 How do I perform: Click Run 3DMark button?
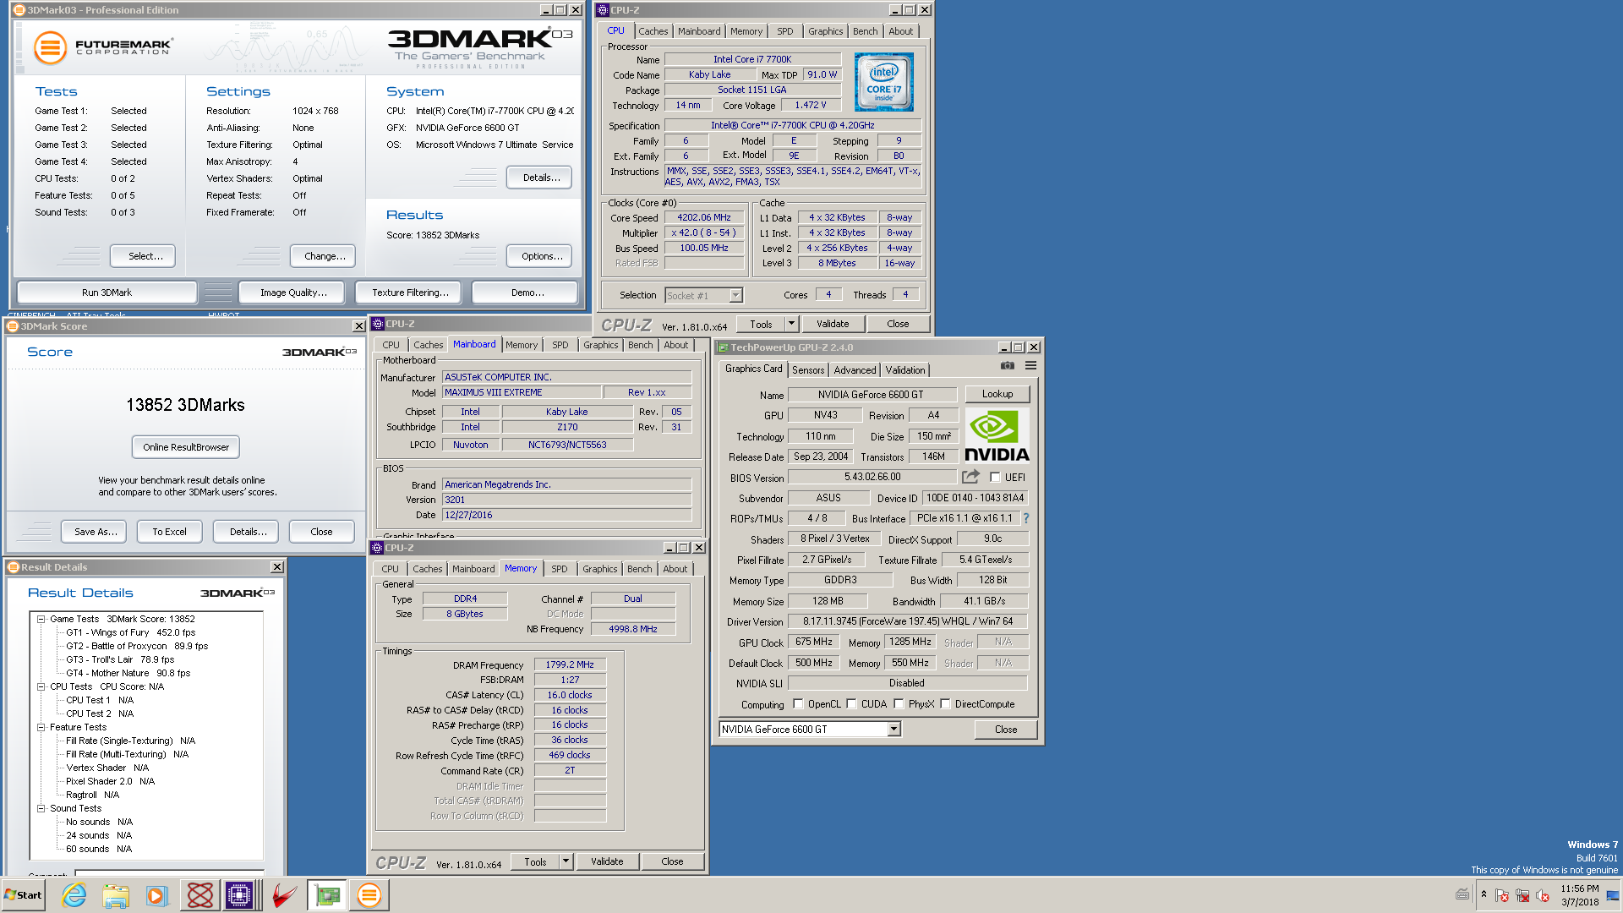107,292
